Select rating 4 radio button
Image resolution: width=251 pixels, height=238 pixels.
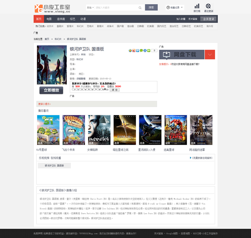(84, 89)
